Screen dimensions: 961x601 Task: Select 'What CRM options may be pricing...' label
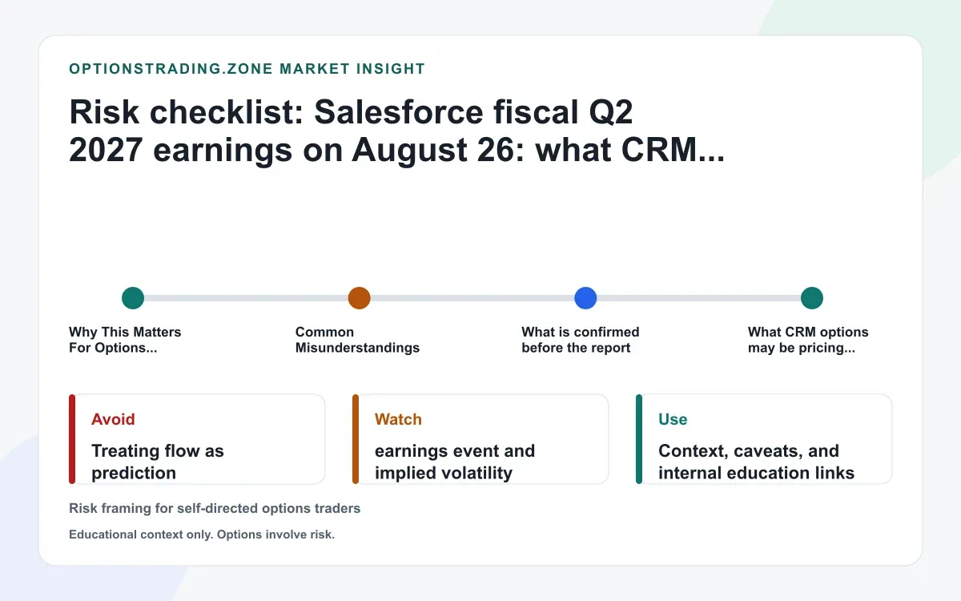[808, 340]
